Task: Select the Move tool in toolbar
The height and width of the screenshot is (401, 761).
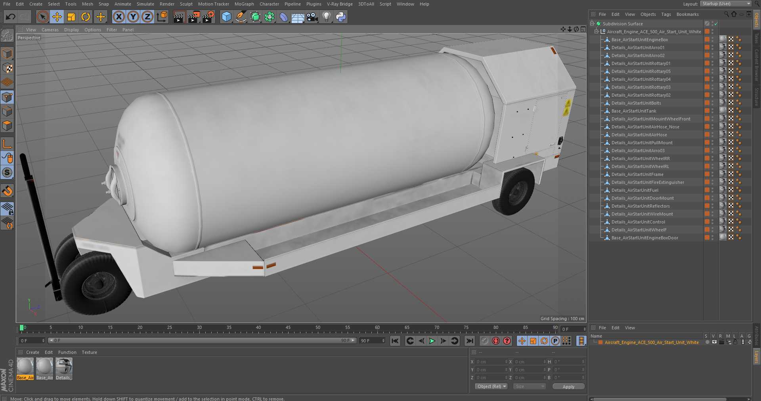Action: coord(57,17)
